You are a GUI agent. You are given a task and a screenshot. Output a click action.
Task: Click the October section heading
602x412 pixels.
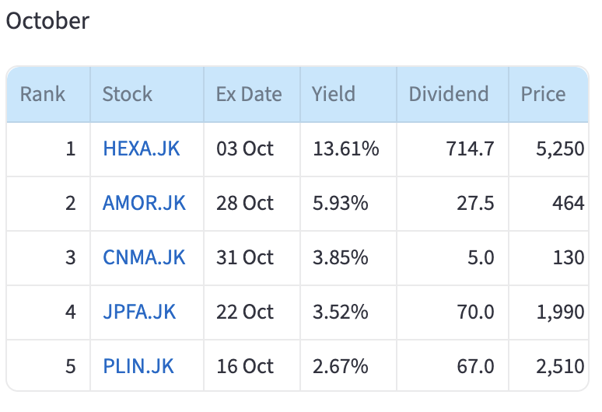click(x=47, y=21)
